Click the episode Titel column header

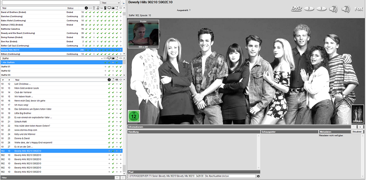coord(60,80)
